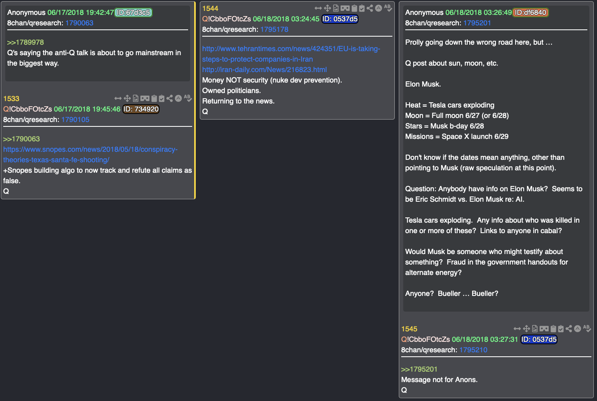Open the iran-daily.com News link

tap(264, 70)
